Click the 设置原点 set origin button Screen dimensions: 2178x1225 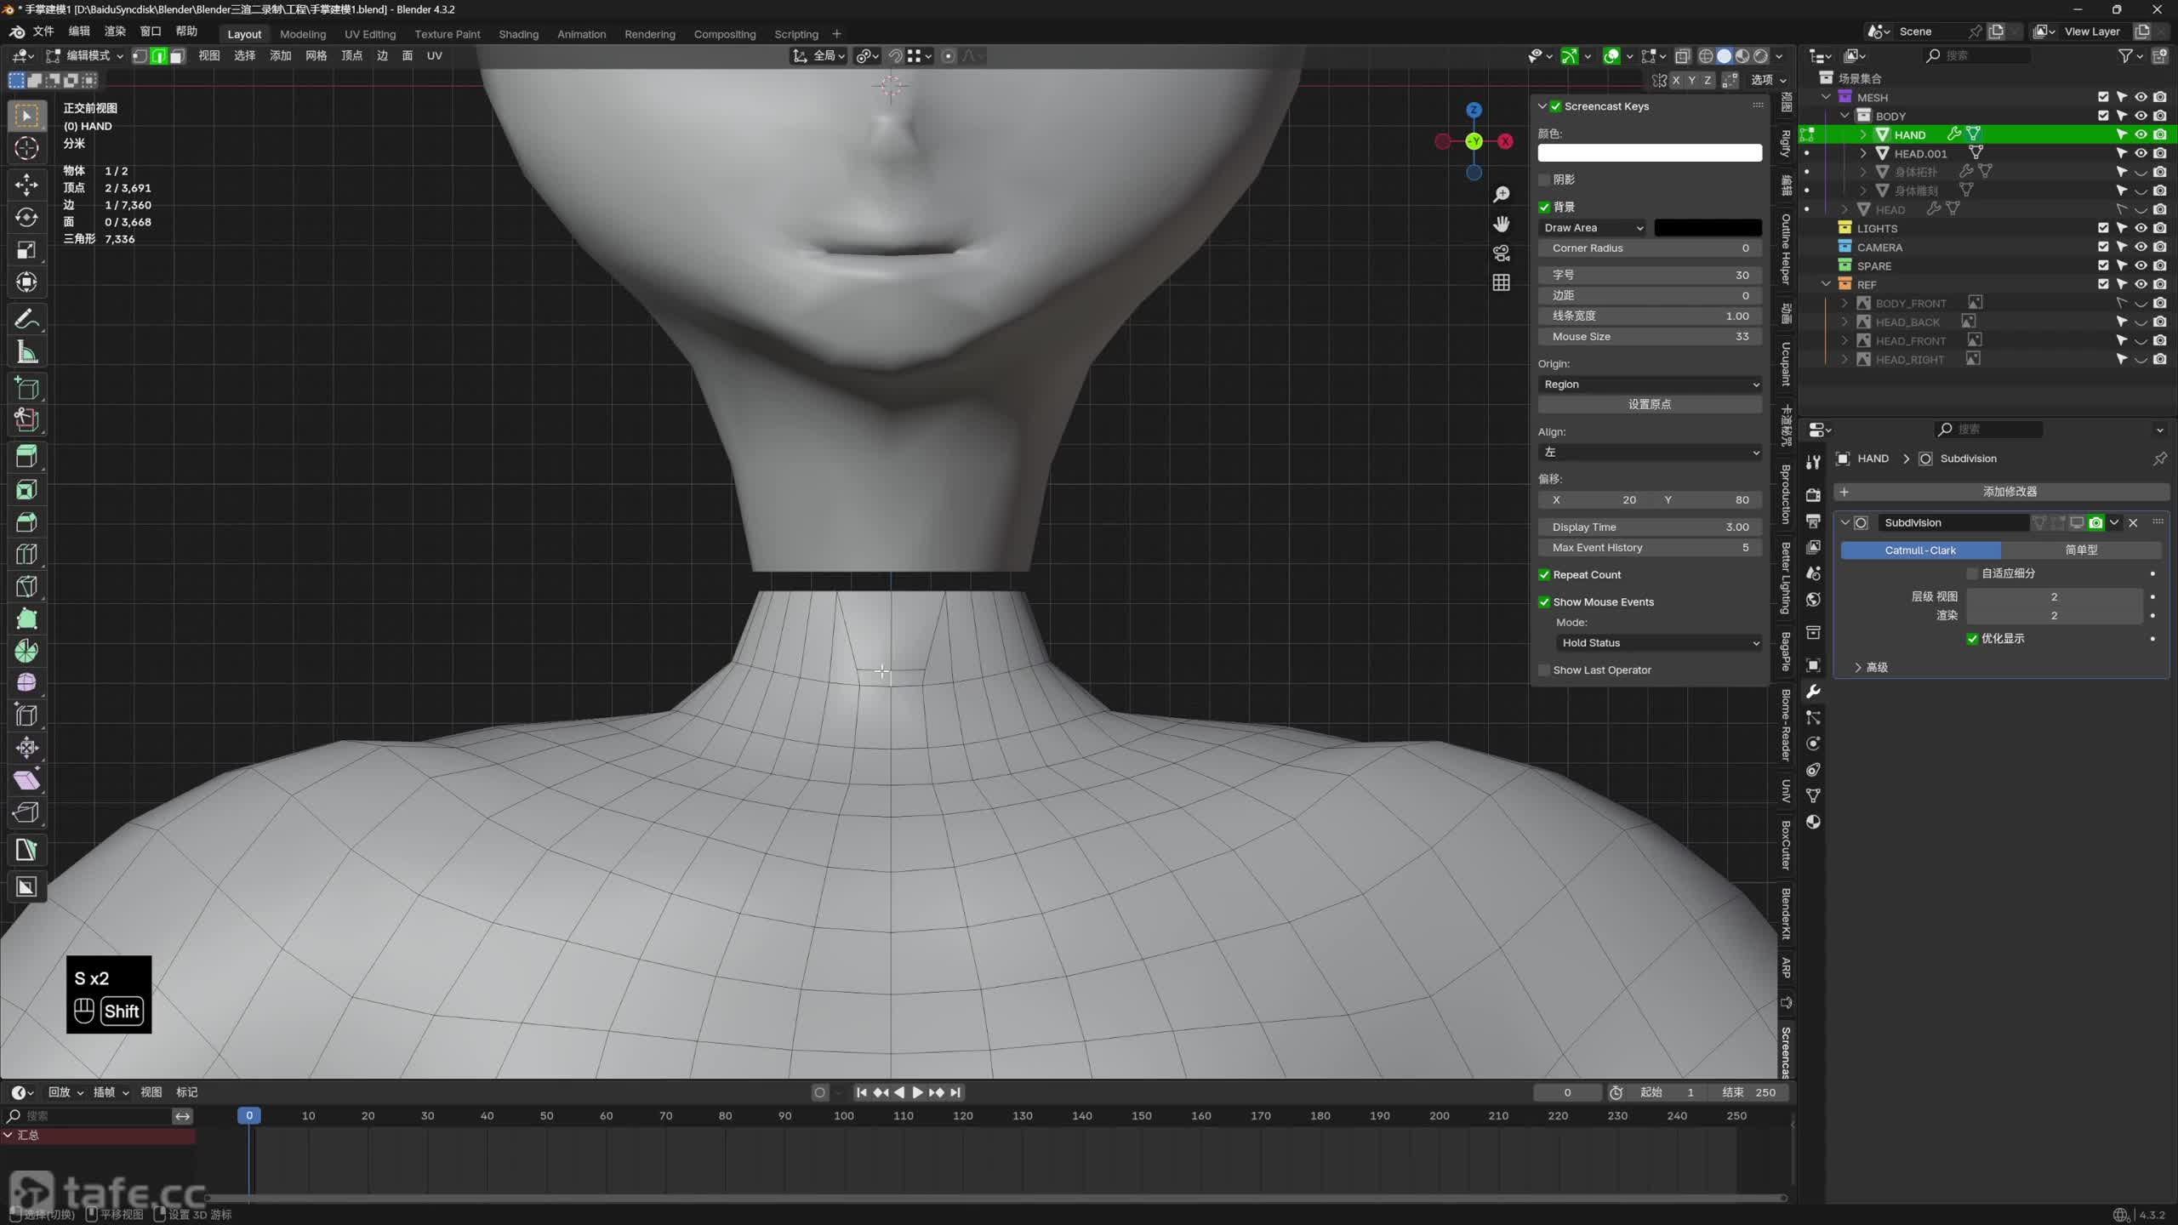pos(1650,405)
